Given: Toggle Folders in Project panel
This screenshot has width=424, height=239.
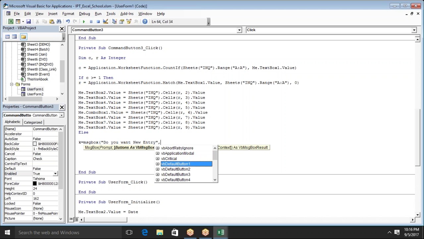Looking at the screenshot, I should (23, 37).
